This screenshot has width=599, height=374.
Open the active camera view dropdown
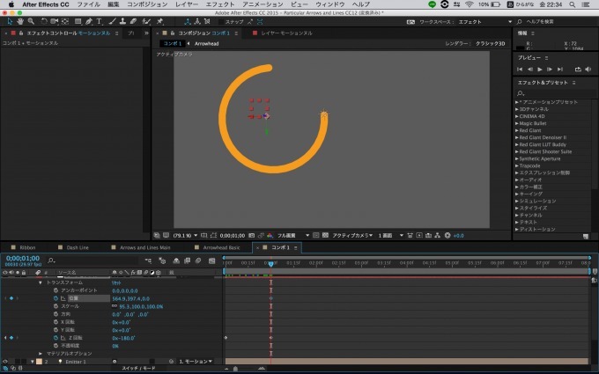351,235
